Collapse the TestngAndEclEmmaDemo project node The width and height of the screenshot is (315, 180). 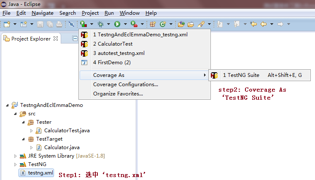coord(8,105)
